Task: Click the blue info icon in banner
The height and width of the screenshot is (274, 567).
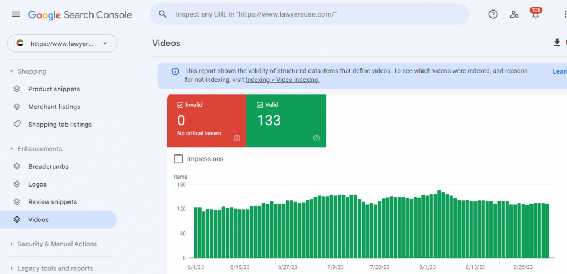Action: tap(175, 71)
